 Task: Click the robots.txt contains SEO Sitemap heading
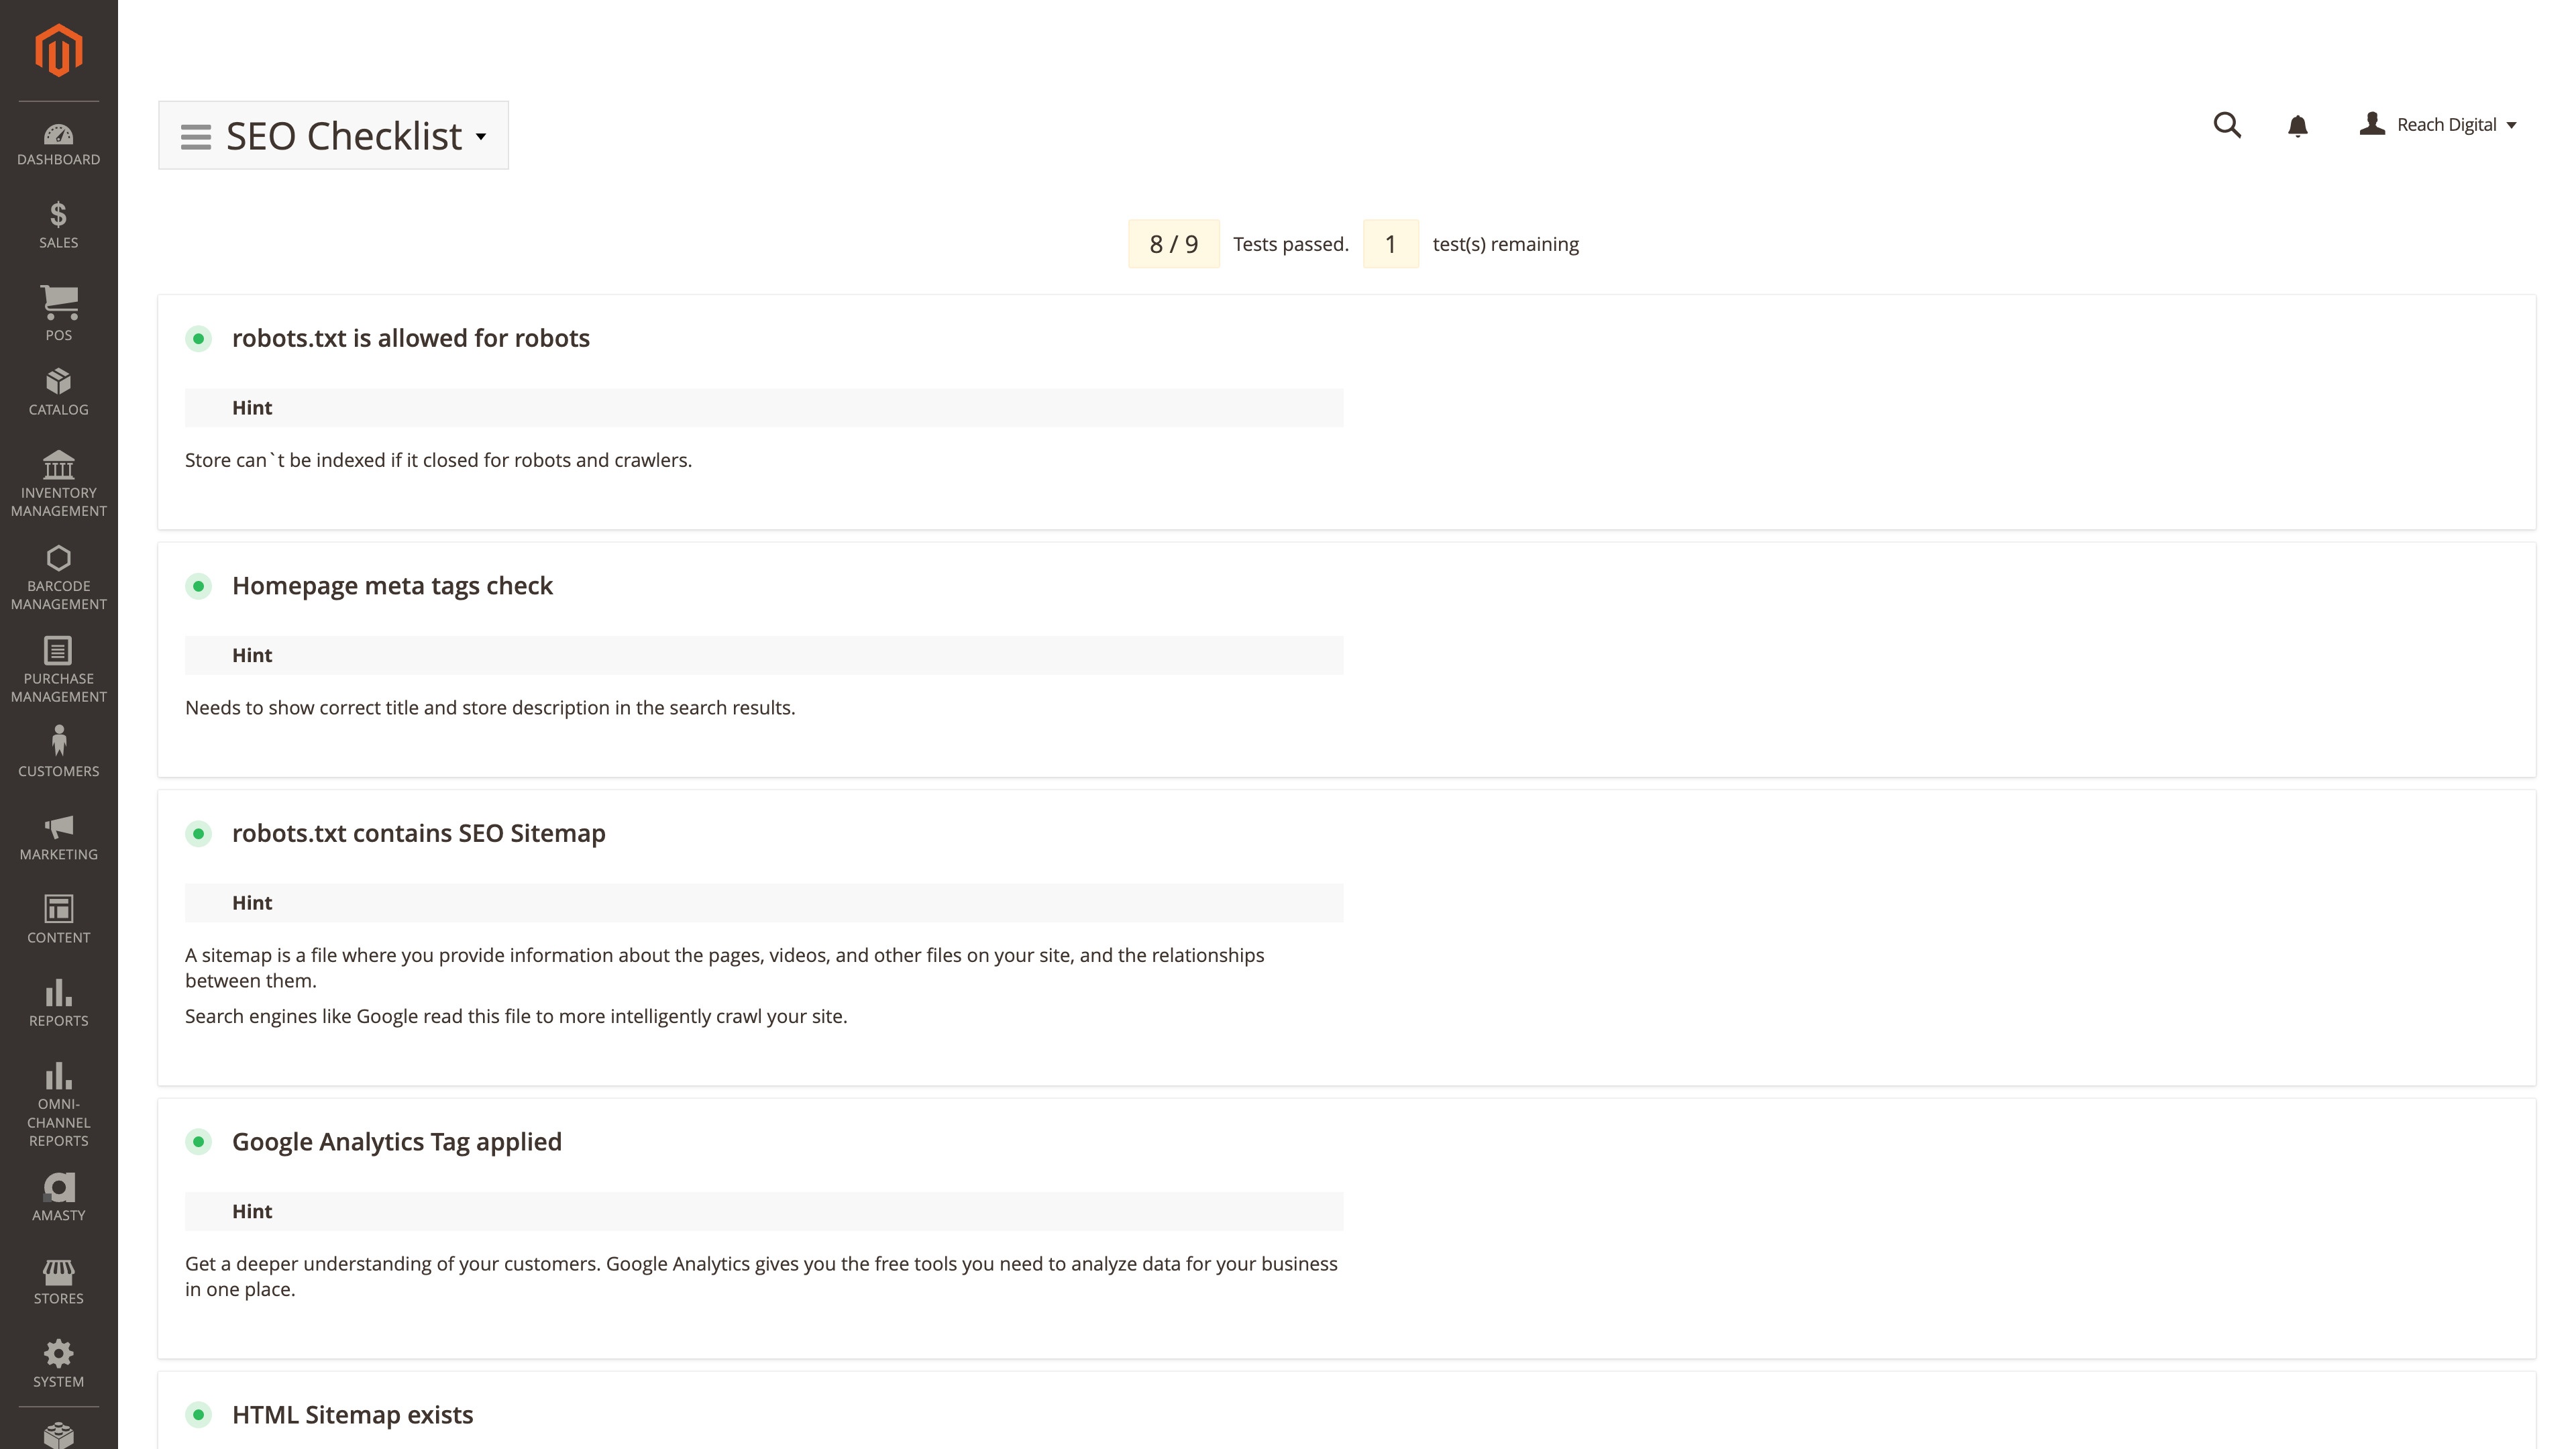418,833
